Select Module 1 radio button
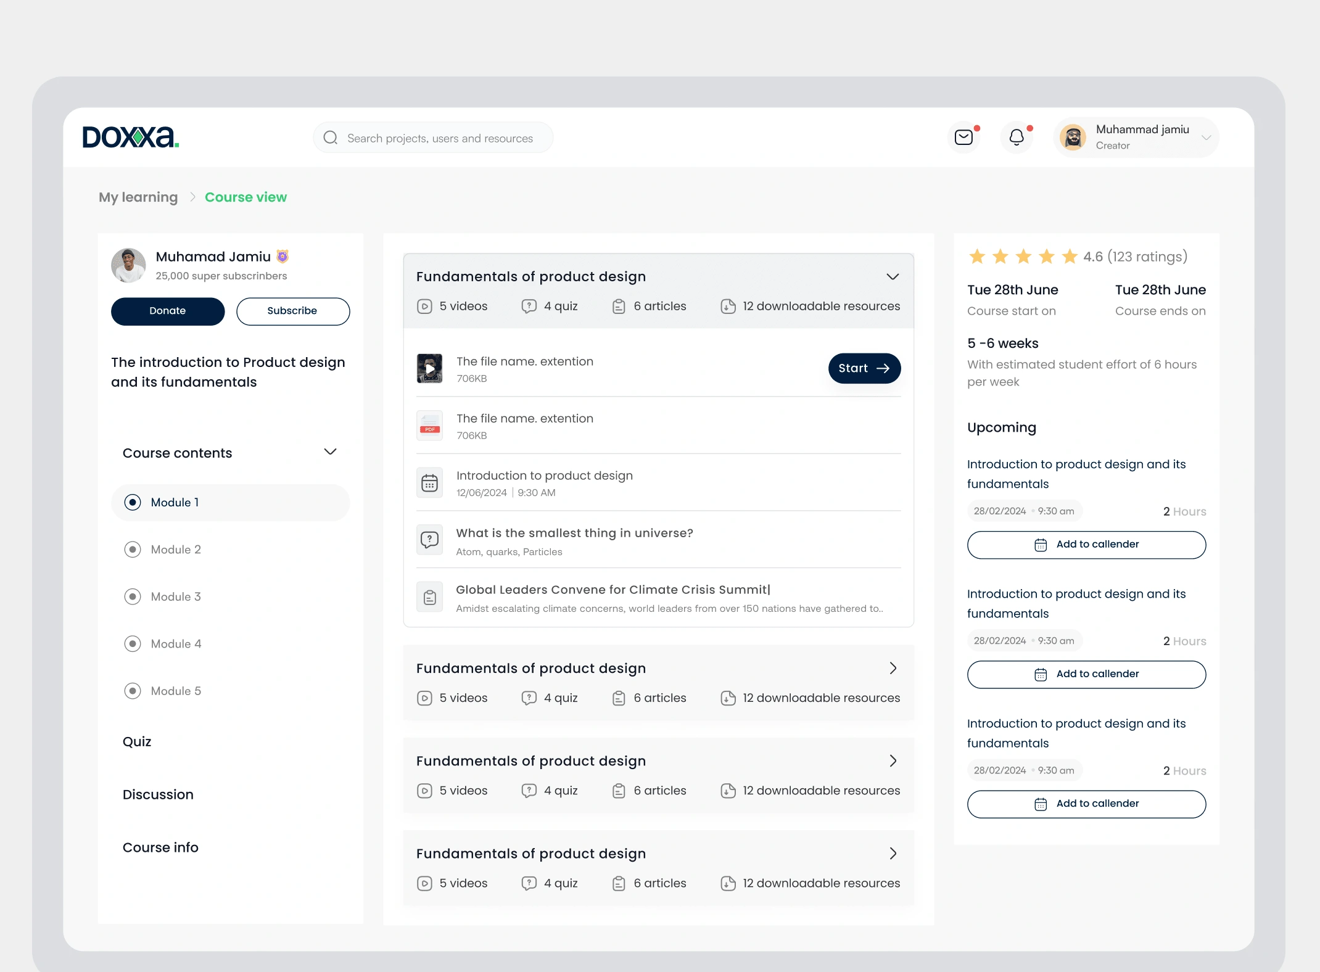The height and width of the screenshot is (972, 1320). coord(132,502)
